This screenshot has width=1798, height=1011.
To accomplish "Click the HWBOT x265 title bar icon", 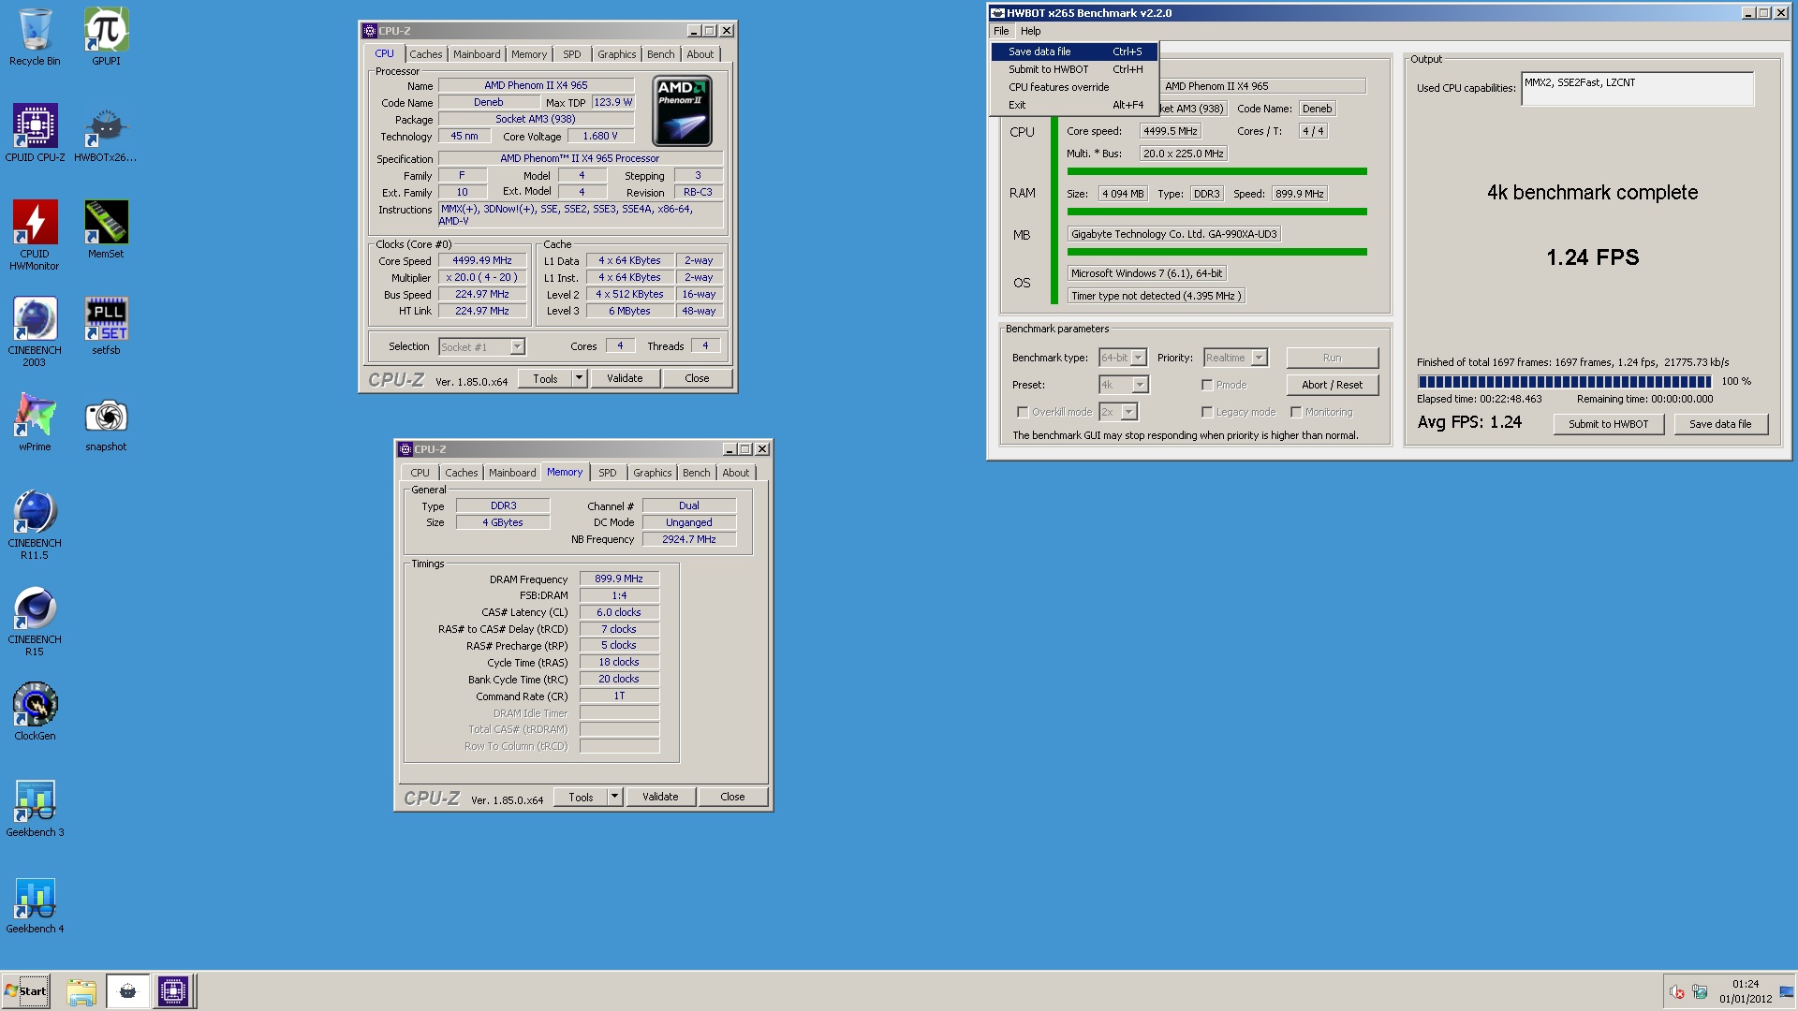I will click(x=997, y=13).
